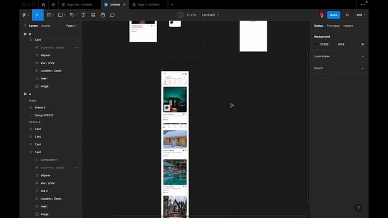Image resolution: width=388 pixels, height=218 pixels.
Task: Add a local style with plus icon
Action: tap(363, 56)
